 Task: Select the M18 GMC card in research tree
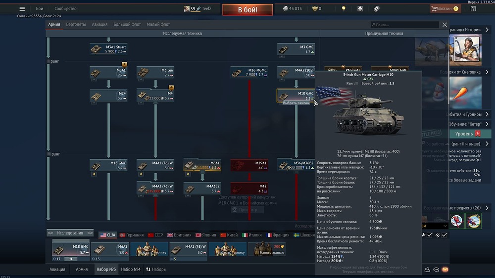click(108, 165)
